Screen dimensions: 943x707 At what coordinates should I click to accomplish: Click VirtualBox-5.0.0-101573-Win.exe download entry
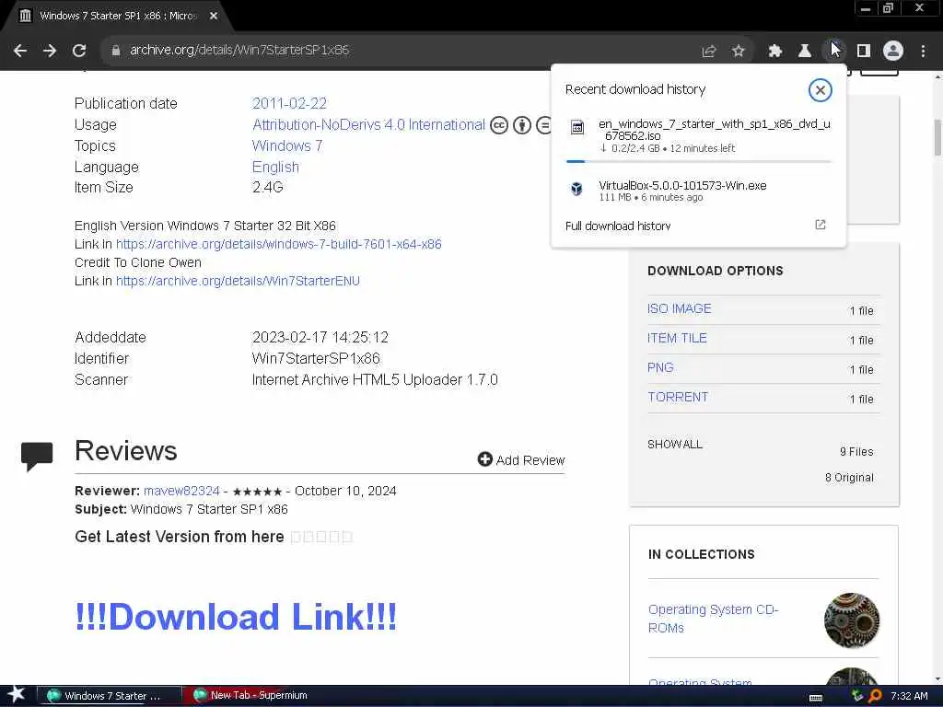tap(698, 191)
